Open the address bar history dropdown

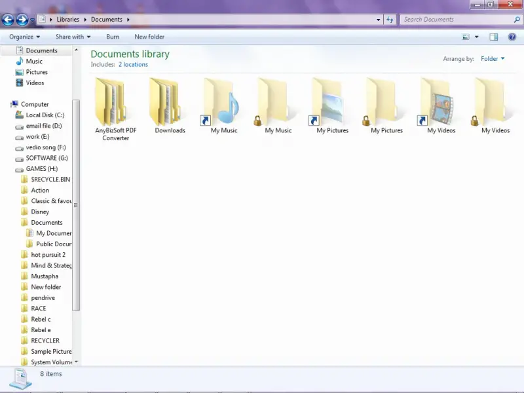(379, 20)
